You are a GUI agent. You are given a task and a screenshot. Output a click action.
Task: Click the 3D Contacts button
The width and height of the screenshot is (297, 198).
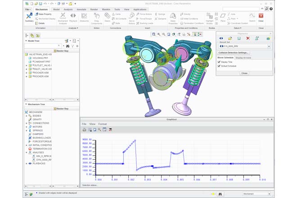click(119, 19)
